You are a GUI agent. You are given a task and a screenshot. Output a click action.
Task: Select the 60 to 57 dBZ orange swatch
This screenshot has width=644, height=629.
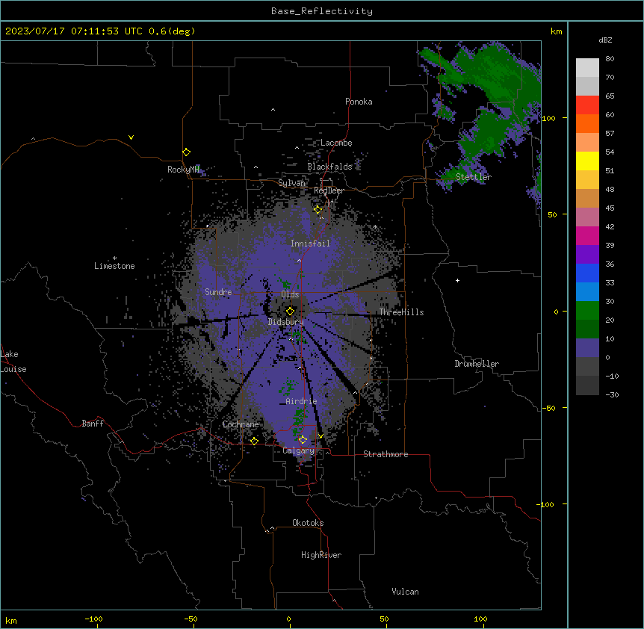[x=587, y=123]
